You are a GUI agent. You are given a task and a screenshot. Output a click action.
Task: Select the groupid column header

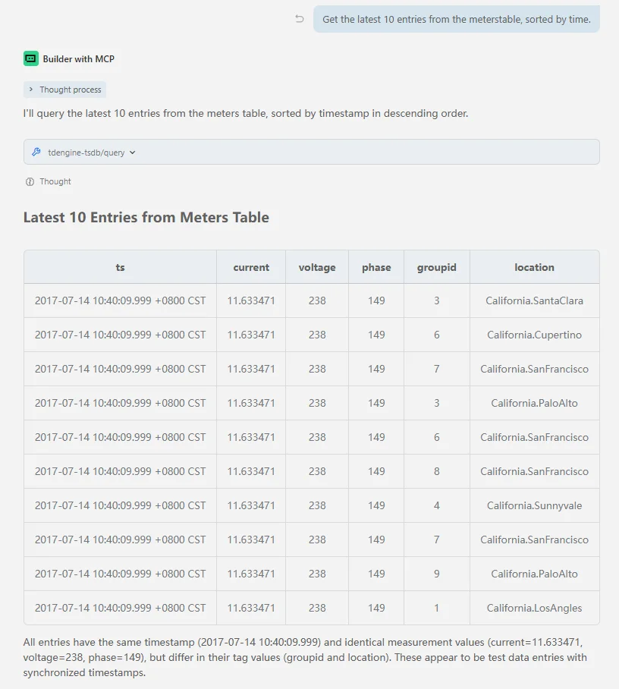[x=436, y=267]
